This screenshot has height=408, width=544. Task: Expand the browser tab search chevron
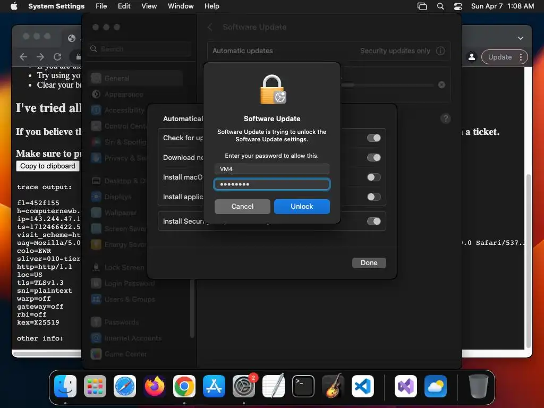coord(521,38)
